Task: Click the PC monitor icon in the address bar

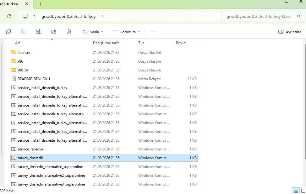Action: pyautogui.click(x=25, y=16)
